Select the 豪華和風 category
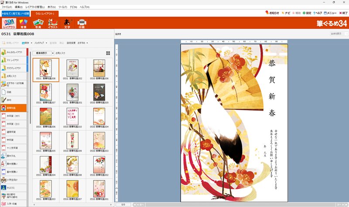The width and height of the screenshot is (349, 207). point(14,108)
